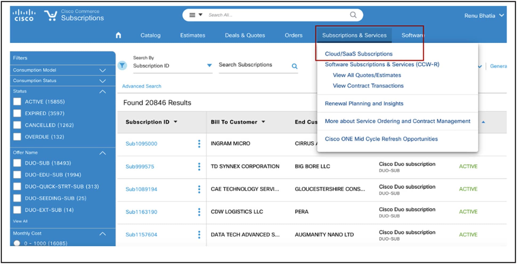This screenshot has height=264, width=517.
Task: Open the search category hamburger menu
Action: pos(192,15)
